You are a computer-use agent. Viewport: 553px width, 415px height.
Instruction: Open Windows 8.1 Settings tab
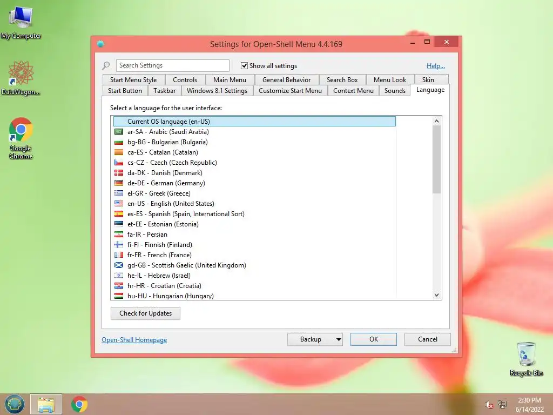(217, 91)
